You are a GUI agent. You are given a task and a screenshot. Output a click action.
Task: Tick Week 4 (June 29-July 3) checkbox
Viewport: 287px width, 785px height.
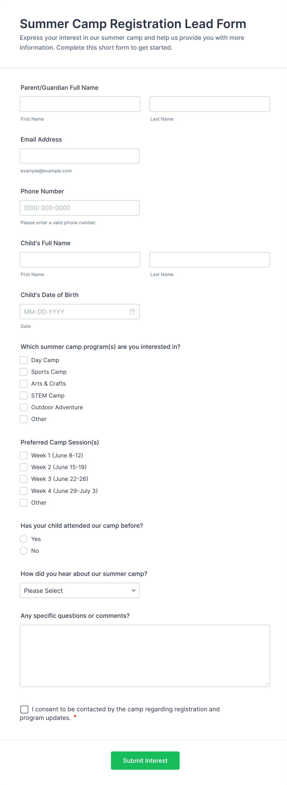tap(24, 491)
